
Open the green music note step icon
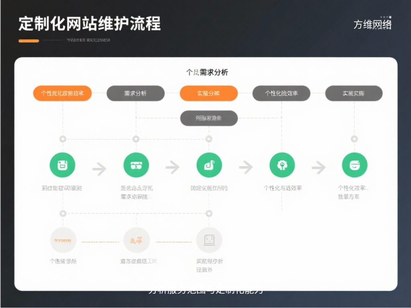(x=209, y=164)
